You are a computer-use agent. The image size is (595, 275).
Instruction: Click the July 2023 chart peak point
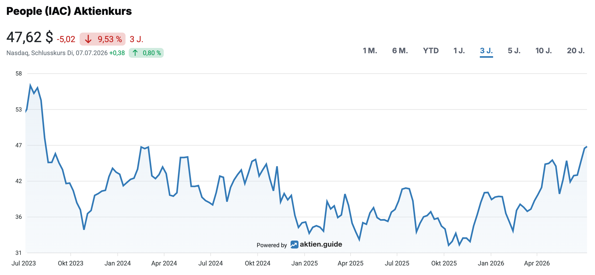pos(30,86)
